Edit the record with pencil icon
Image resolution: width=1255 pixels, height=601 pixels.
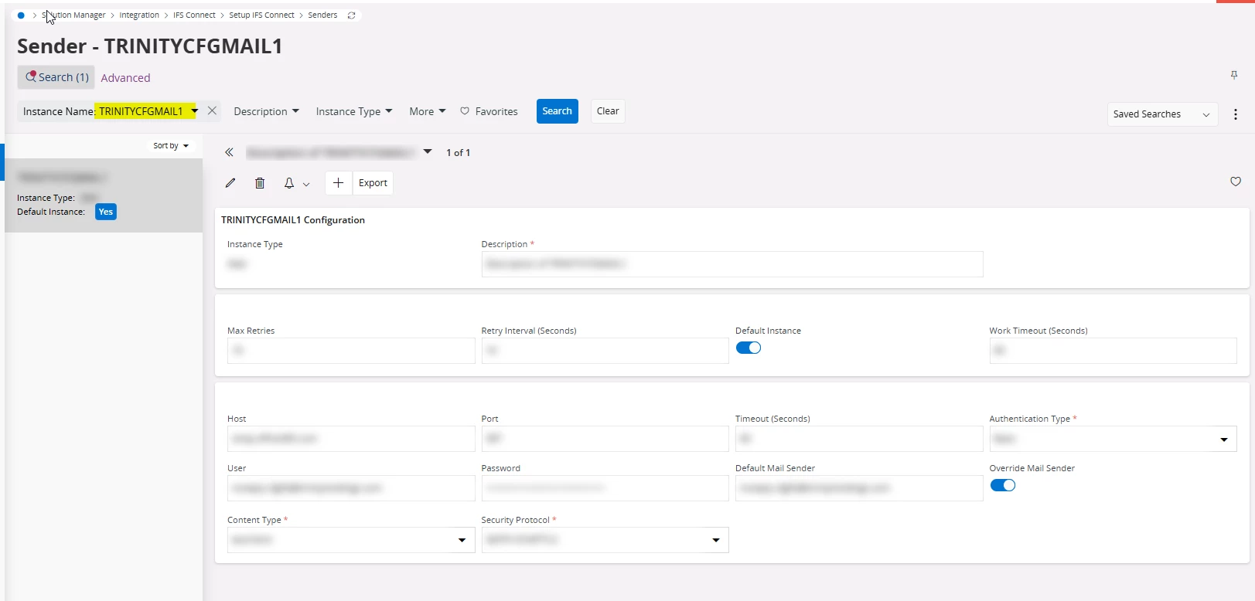230,183
